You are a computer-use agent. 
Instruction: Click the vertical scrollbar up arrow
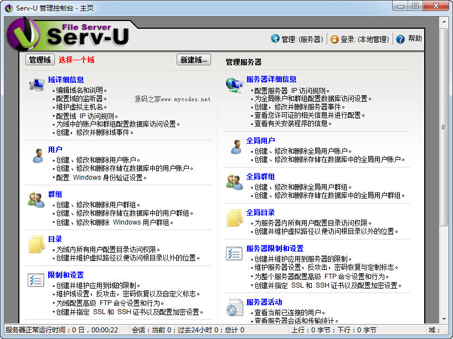(444, 22)
